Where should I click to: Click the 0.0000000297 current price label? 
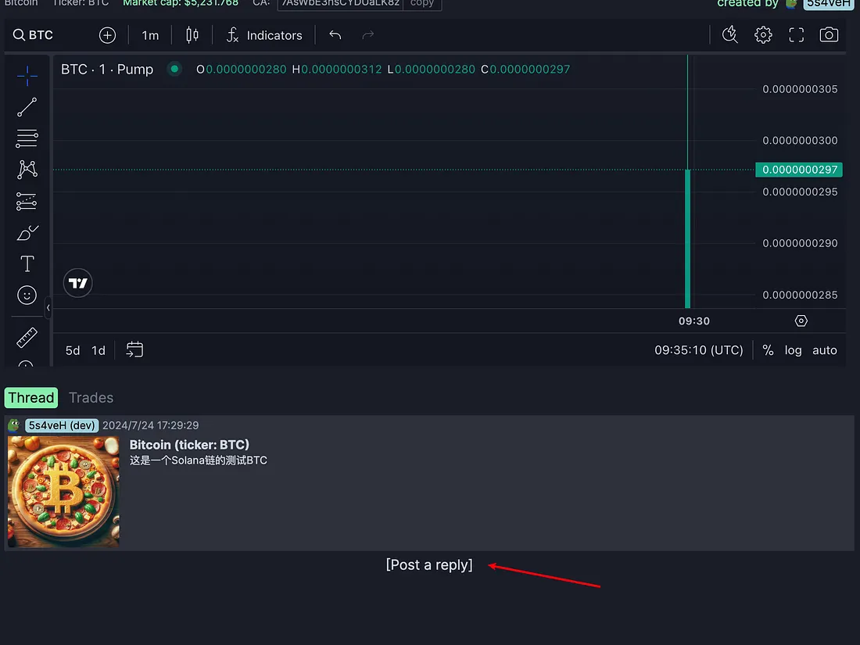pos(798,170)
